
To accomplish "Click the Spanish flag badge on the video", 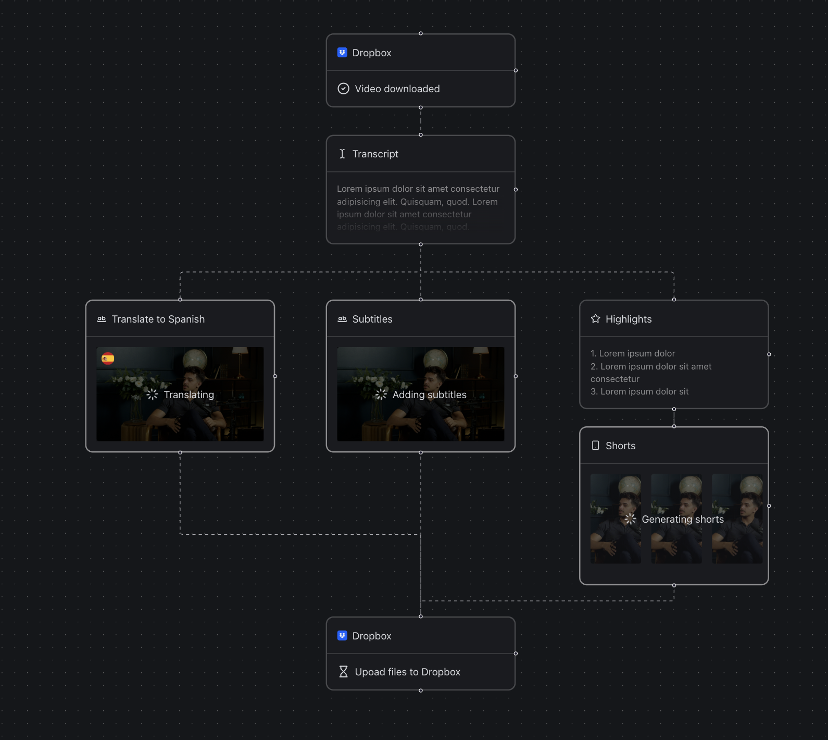I will (108, 359).
